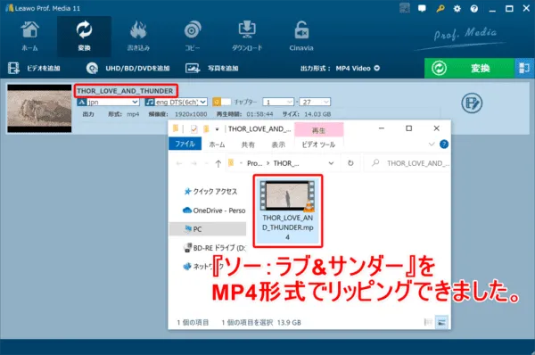535x355 pixels.
Task: Open the start chapter dropdown showing 1
Action: click(278, 102)
